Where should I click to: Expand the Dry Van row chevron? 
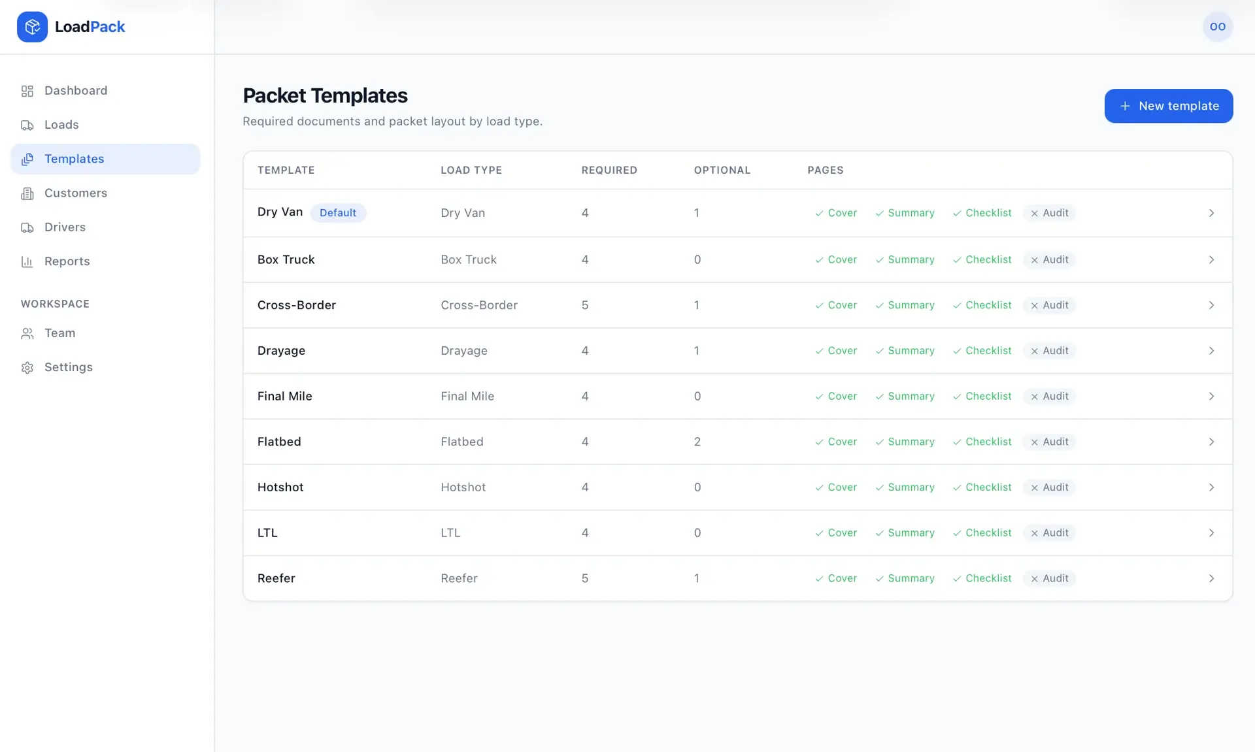pyautogui.click(x=1211, y=213)
